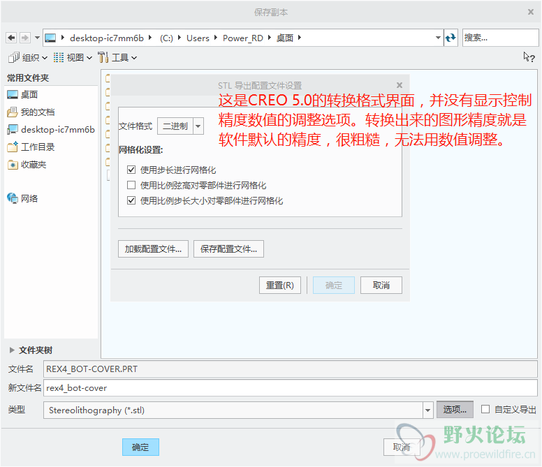
Task: Click the forward navigation arrow
Action: (25, 38)
